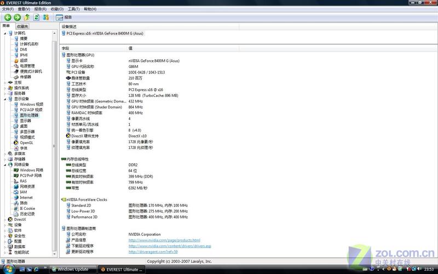This screenshot has height=274, width=438.
Task: Open the 报告(R) menu
Action: [40, 9]
